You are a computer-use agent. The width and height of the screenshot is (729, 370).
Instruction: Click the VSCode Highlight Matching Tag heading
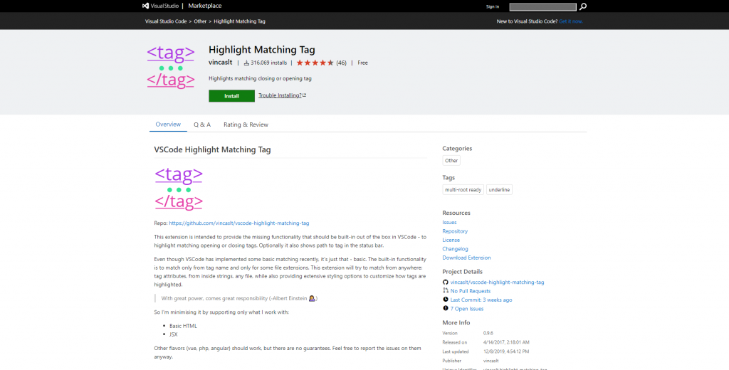212,149
